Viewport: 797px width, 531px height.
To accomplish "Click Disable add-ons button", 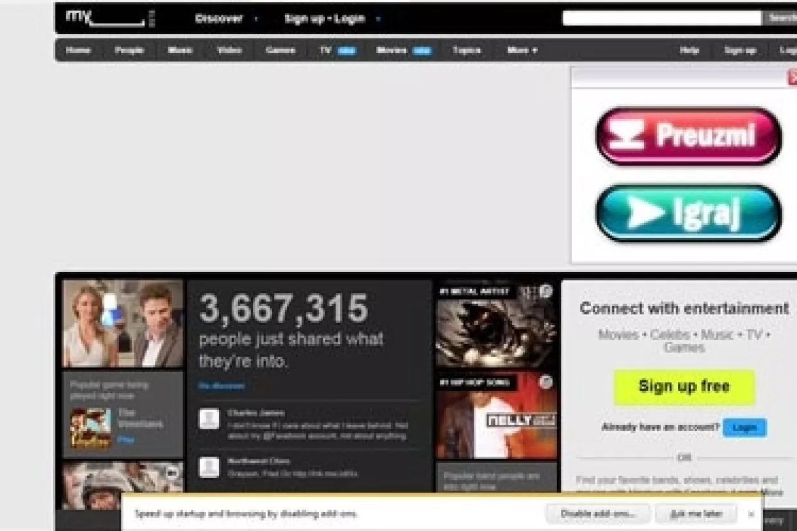I will (598, 513).
